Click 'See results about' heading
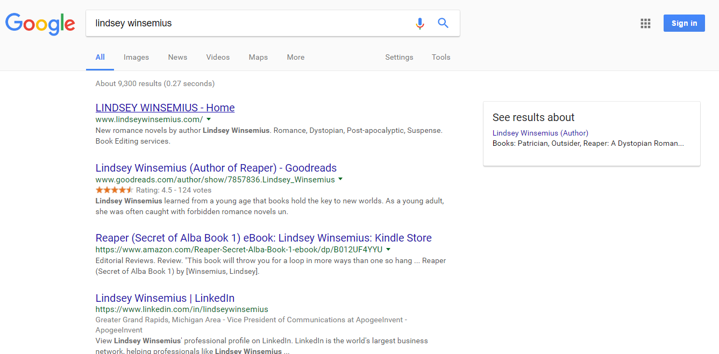The width and height of the screenshot is (719, 354). [x=533, y=117]
